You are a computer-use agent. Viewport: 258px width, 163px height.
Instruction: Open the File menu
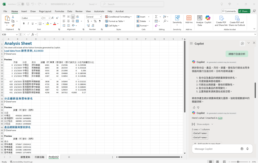pos(5,11)
